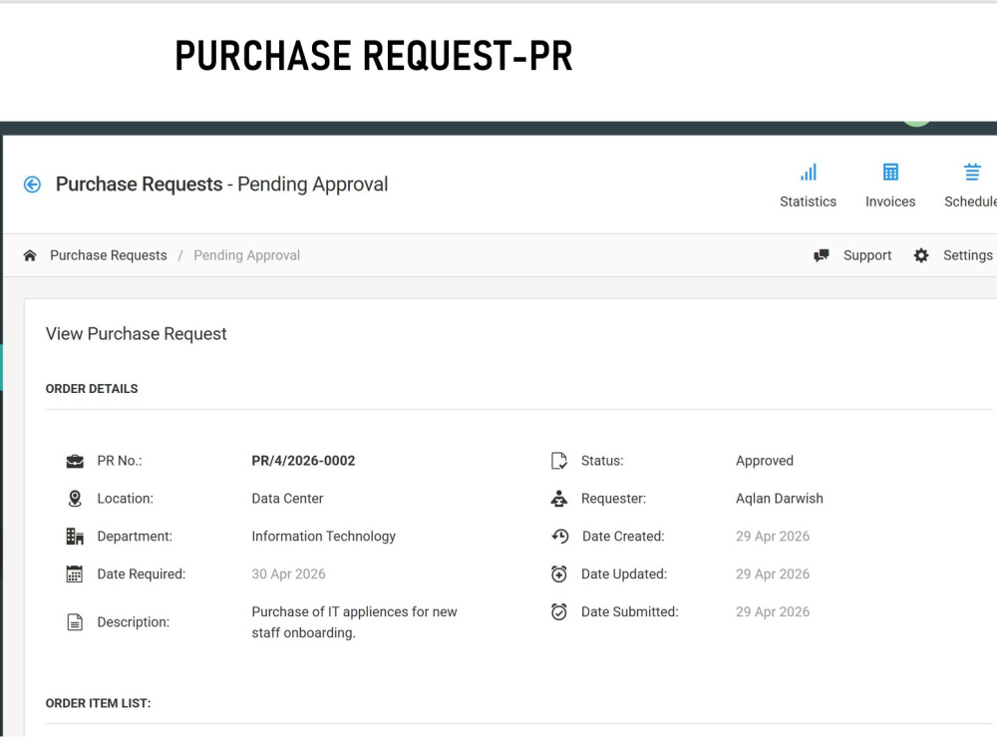The width and height of the screenshot is (997, 748).
Task: Click the Description field label
Action: tap(134, 622)
